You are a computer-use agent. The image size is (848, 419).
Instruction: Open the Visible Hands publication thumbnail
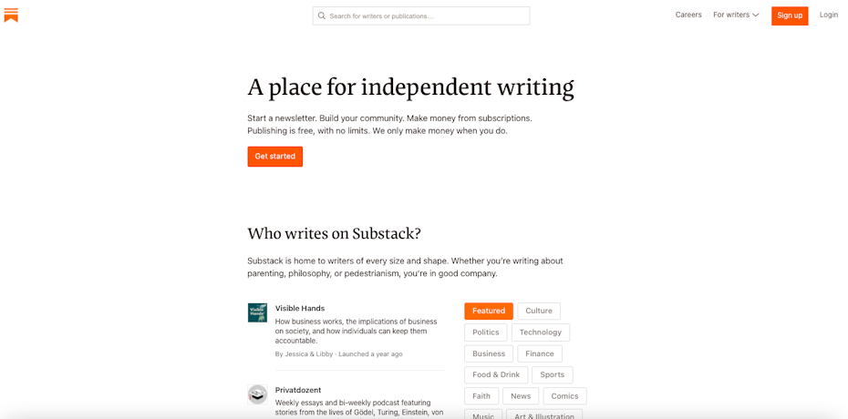[258, 312]
